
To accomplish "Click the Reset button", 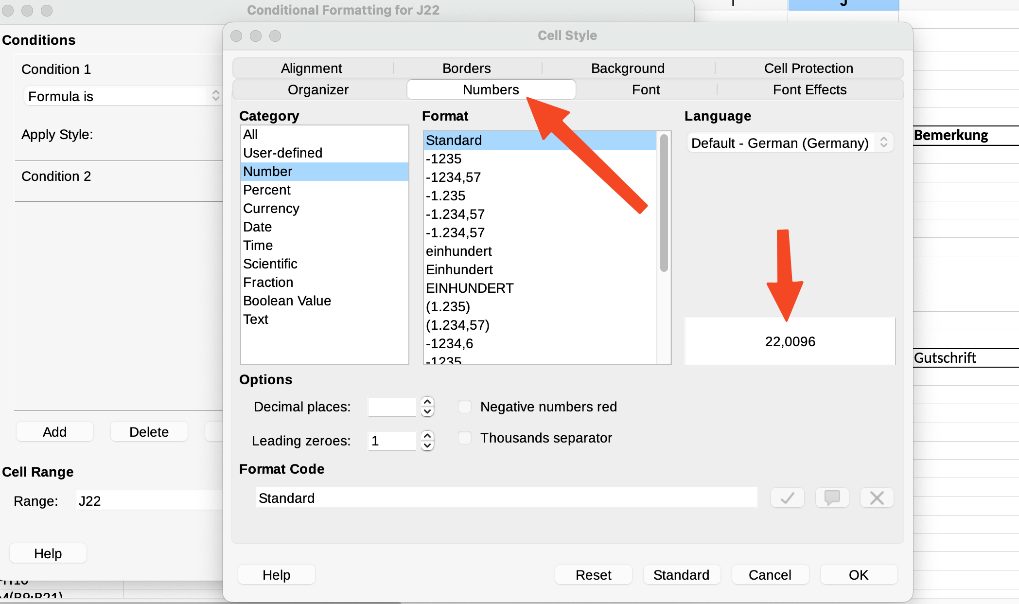I will pyautogui.click(x=593, y=575).
